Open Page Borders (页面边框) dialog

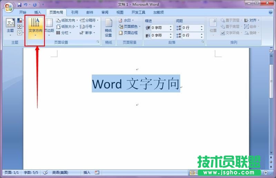[x=128, y=33]
